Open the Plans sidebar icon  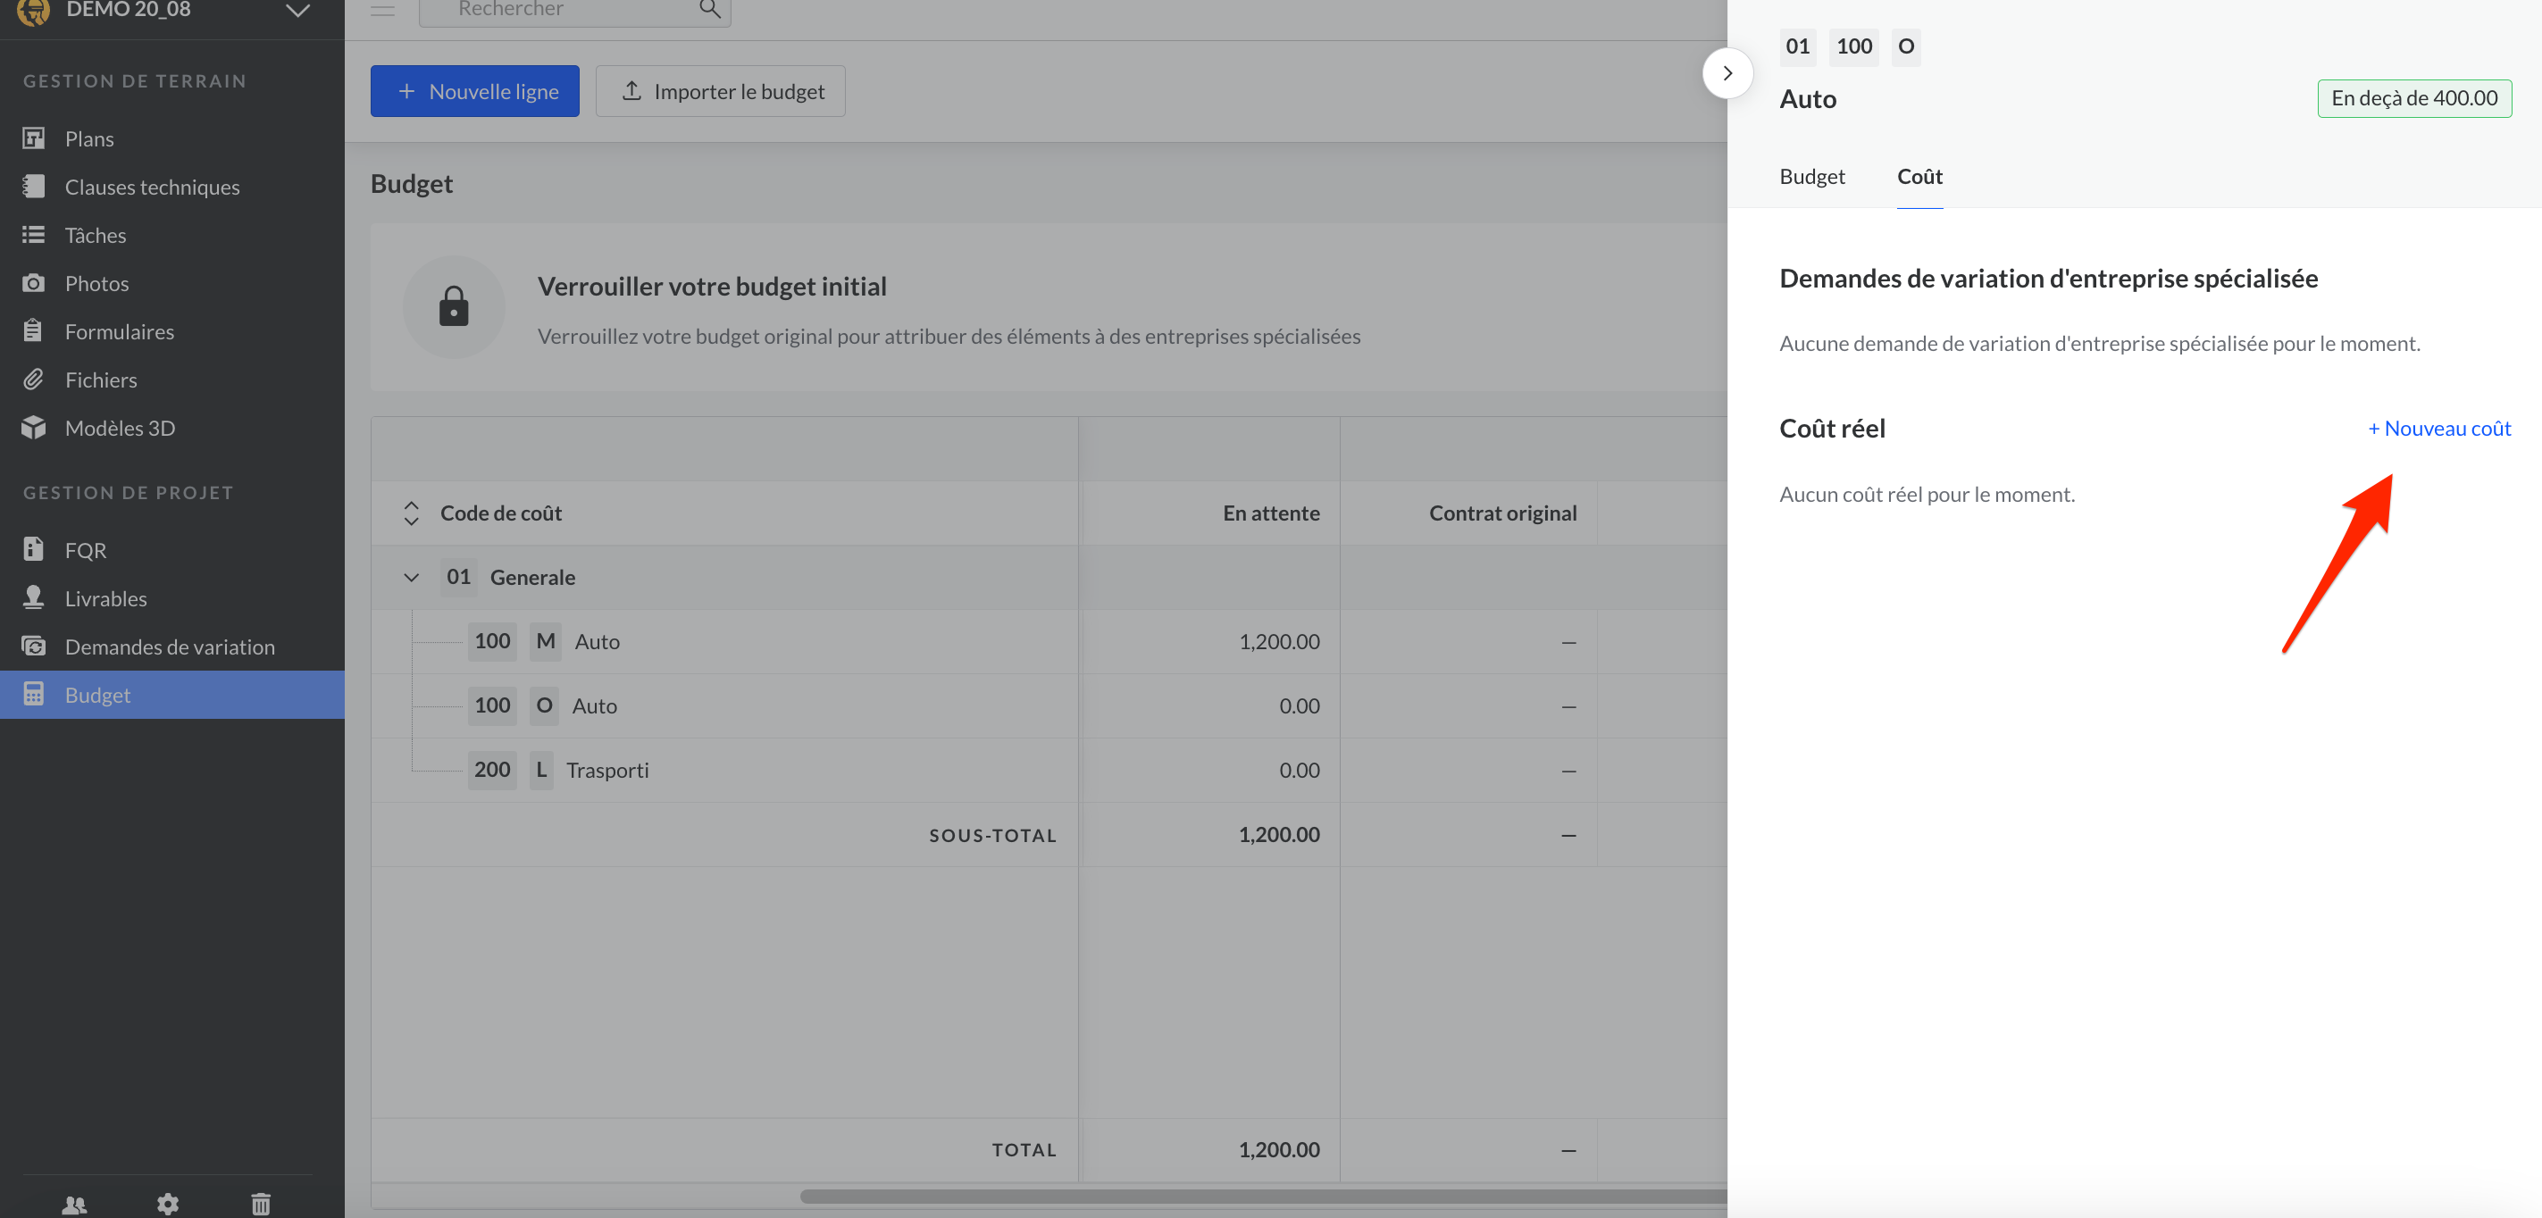[x=34, y=138]
